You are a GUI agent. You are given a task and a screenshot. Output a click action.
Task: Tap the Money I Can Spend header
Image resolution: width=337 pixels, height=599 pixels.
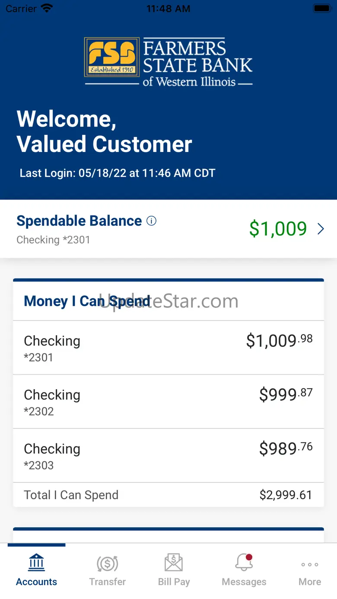tap(87, 301)
